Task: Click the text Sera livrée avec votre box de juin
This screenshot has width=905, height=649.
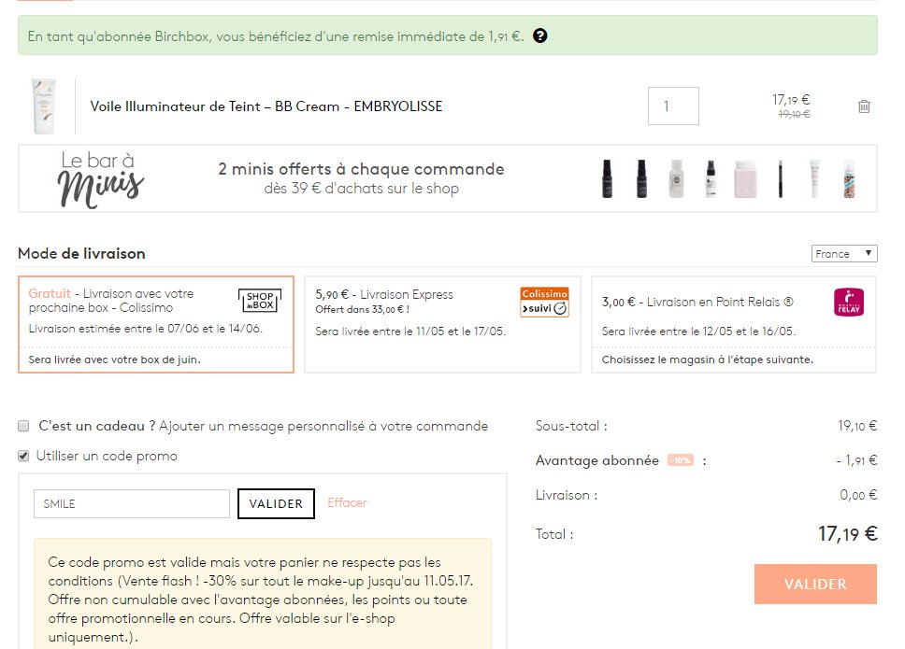Action: pyautogui.click(x=114, y=360)
